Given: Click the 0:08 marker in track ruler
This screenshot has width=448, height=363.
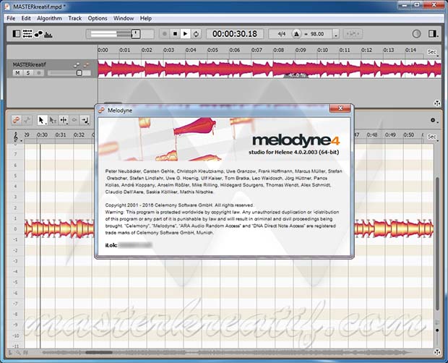Looking at the screenshot, I should (279, 50).
